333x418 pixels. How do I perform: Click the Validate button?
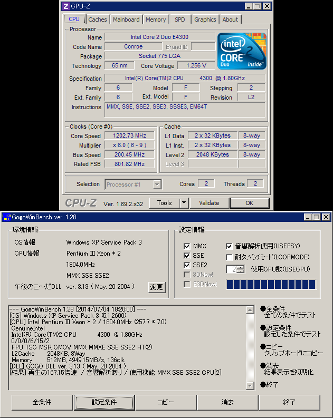[209, 203]
